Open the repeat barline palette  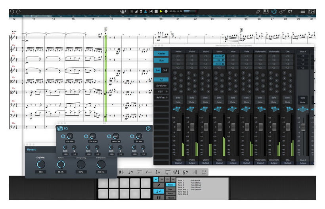click(x=195, y=172)
